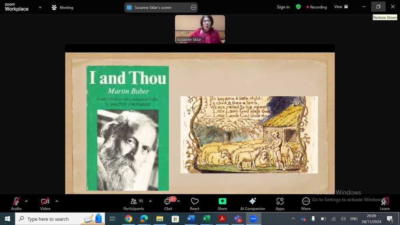Open Adobe Acrobat from the taskbar
The image size is (400, 225).
click(x=222, y=219)
